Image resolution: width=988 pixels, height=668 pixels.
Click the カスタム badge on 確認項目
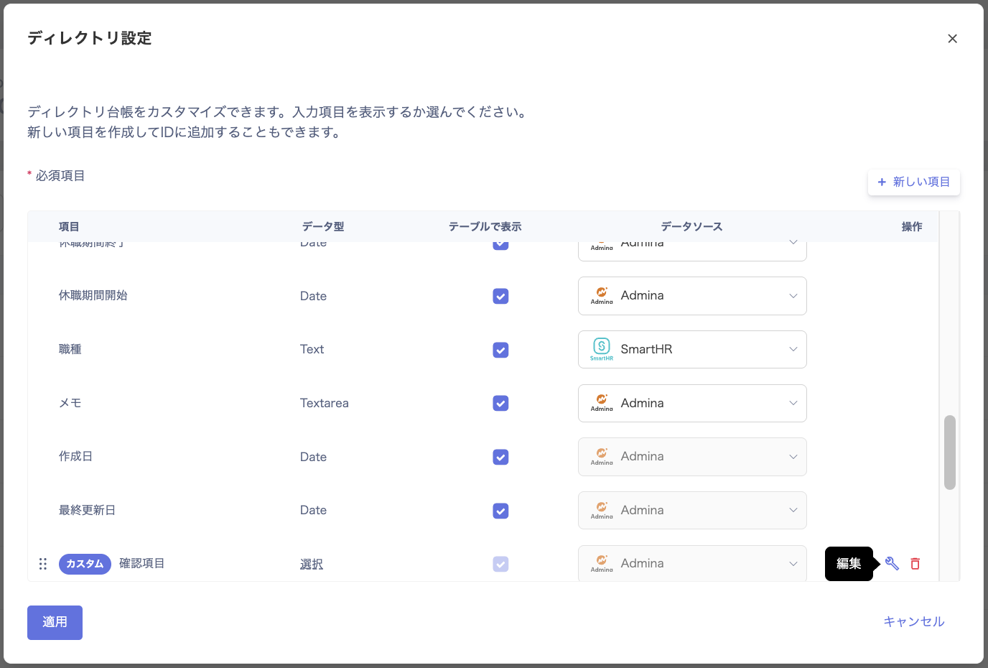coord(85,564)
